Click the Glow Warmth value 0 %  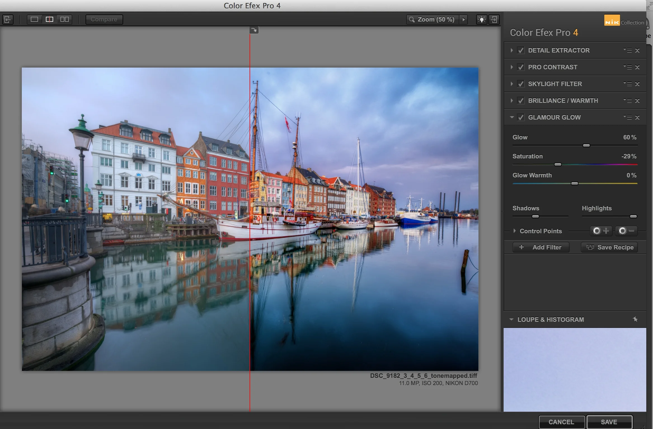631,175
